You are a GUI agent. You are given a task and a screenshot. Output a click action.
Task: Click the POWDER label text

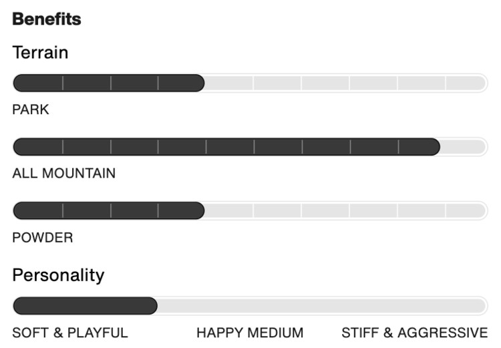43,238
